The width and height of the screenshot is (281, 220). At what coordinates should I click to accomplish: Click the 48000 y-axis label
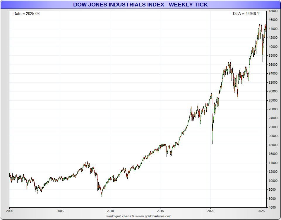point(273,11)
